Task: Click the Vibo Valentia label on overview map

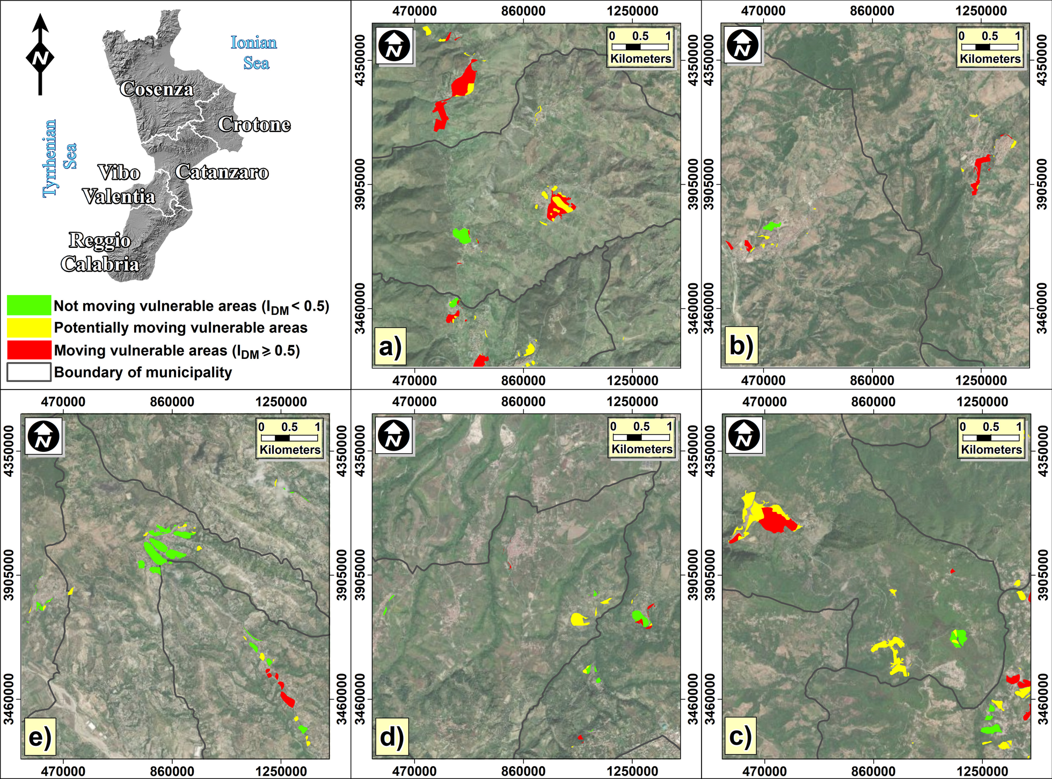Action: (x=119, y=185)
